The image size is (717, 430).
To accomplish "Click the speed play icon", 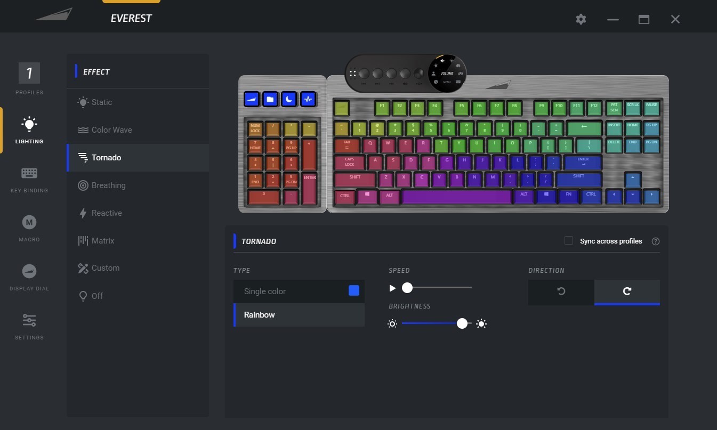I will pyautogui.click(x=392, y=288).
